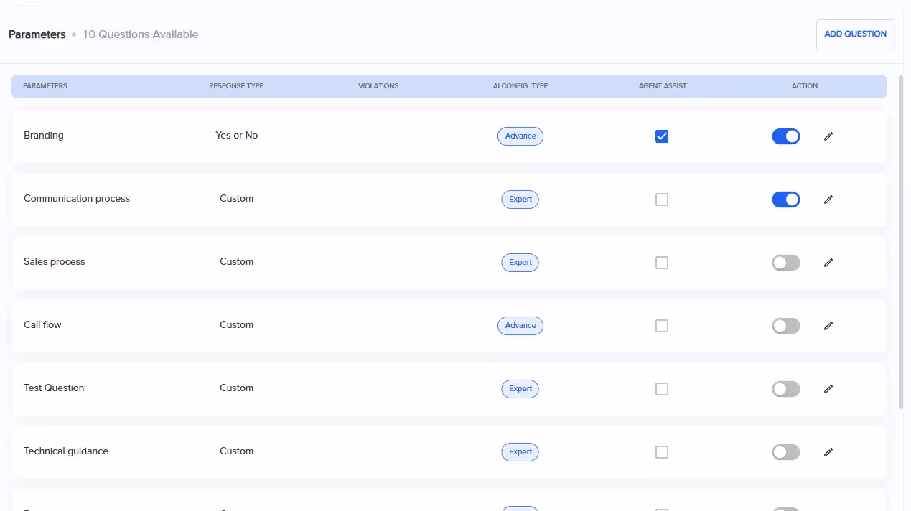The width and height of the screenshot is (911, 511).
Task: Enable Agent Assist checkbox for Sales process
Action: coord(662,263)
